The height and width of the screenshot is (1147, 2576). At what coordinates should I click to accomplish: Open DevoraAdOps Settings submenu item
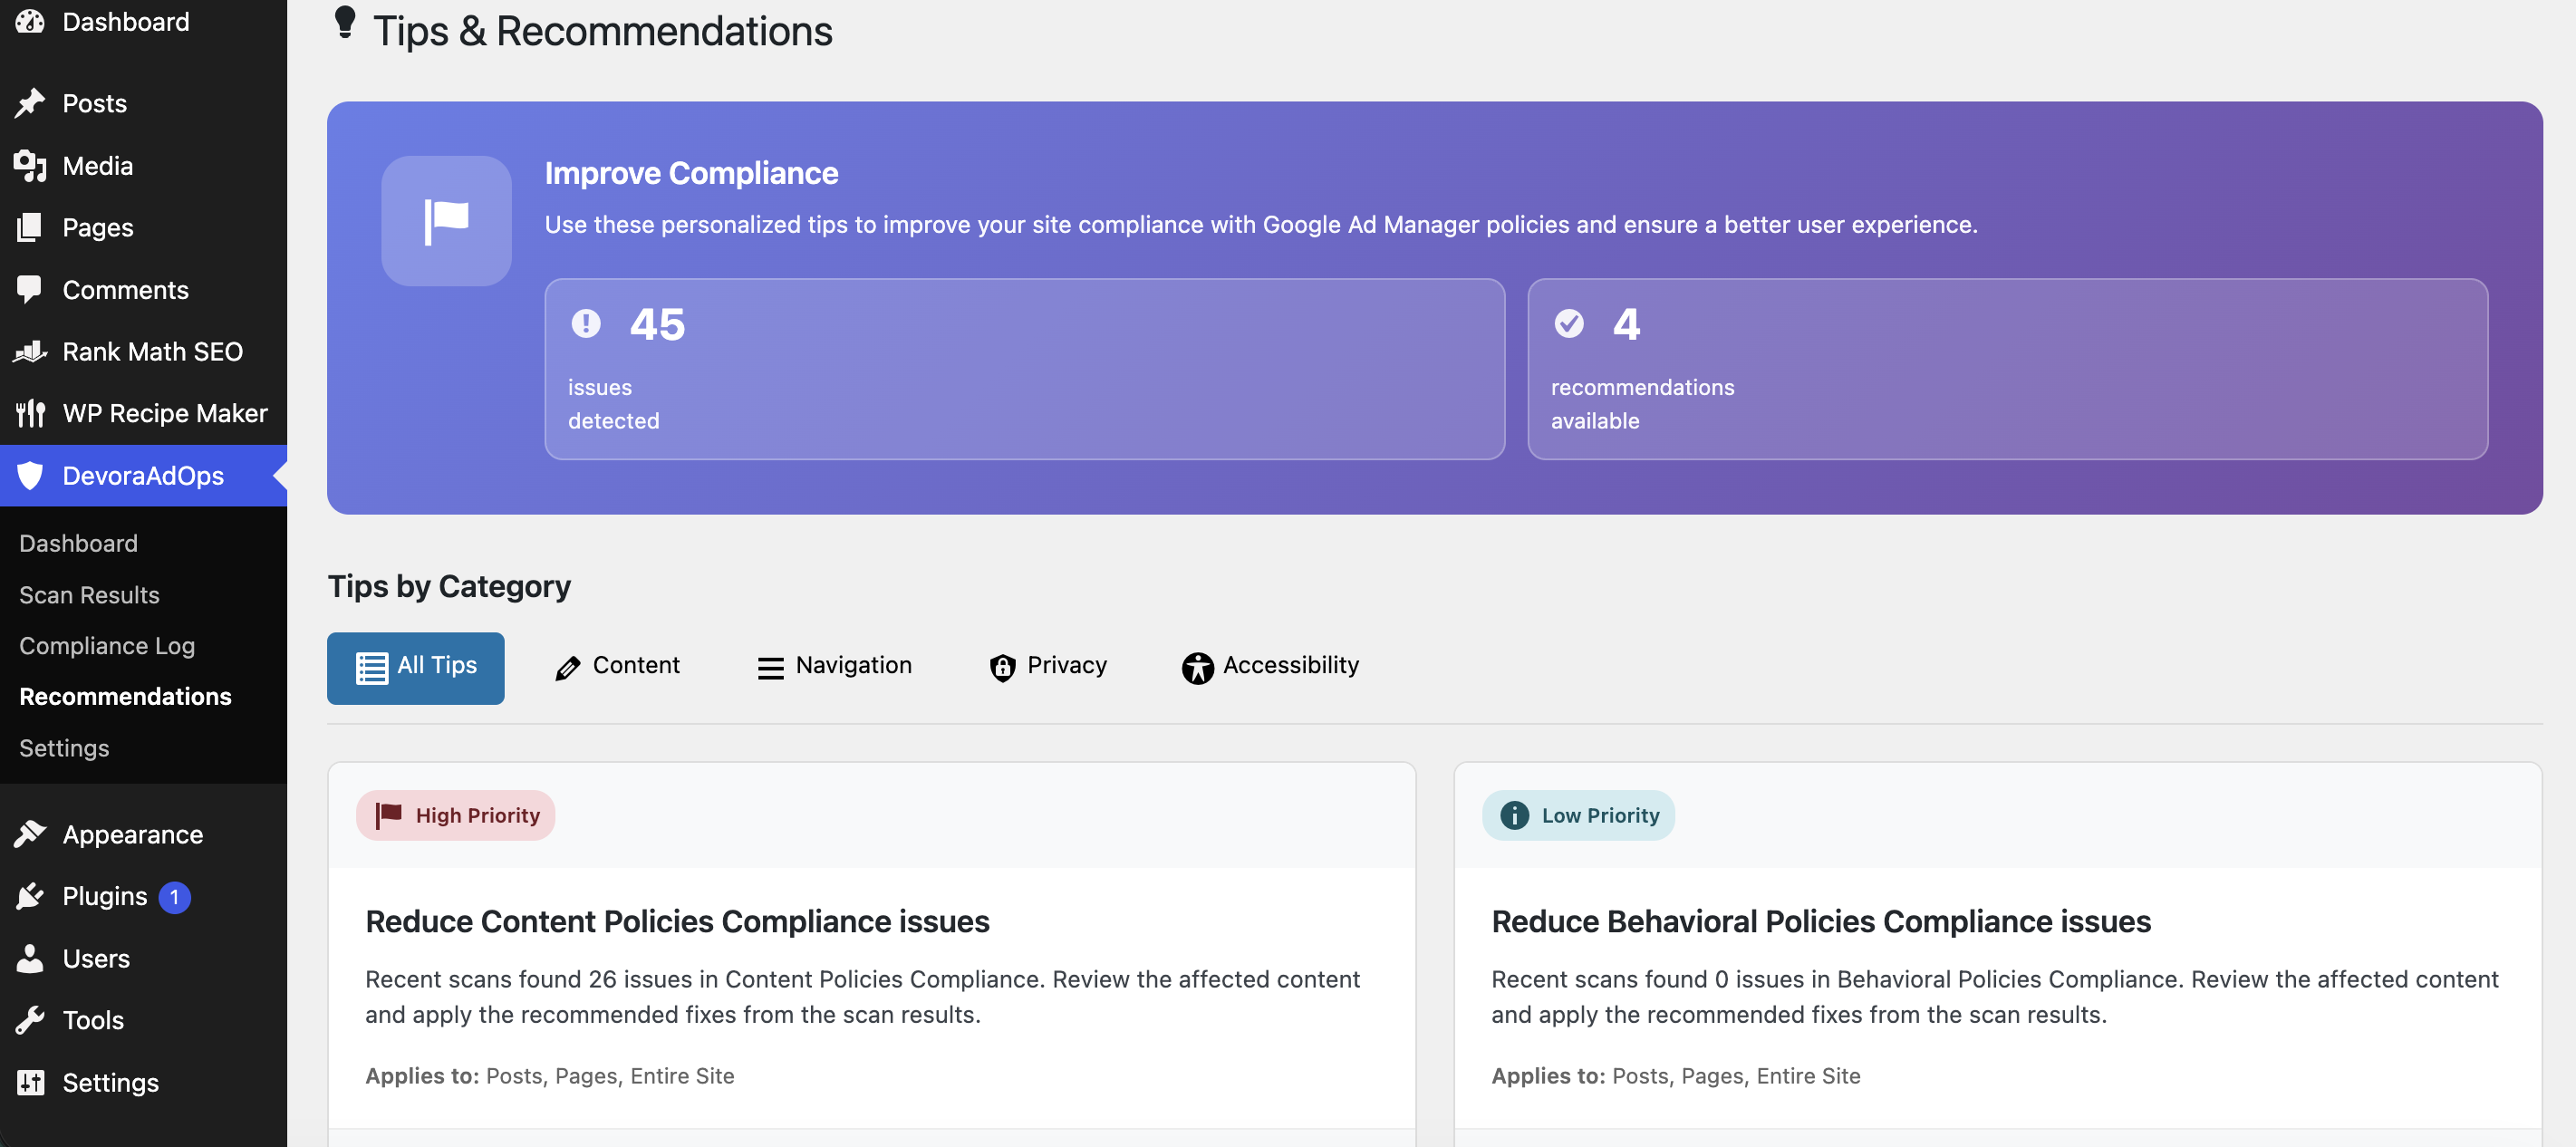click(64, 747)
